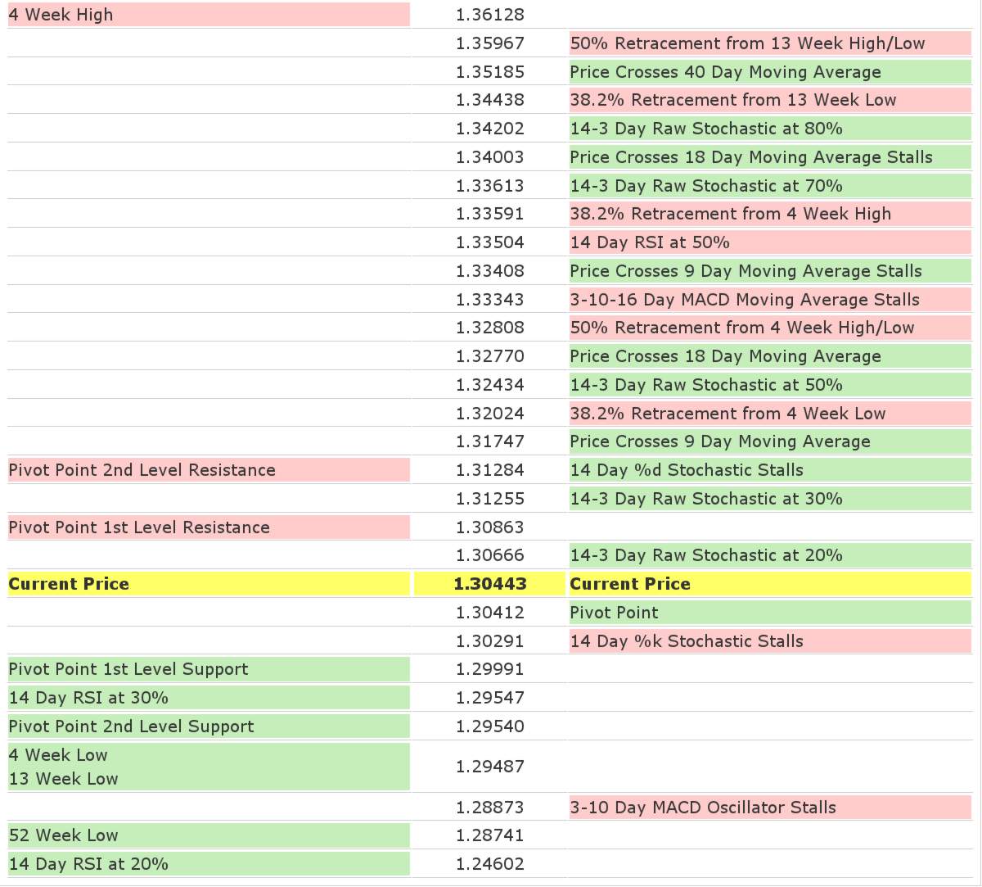This screenshot has height=887, width=982.
Task: Click '3-10-16 Day MACD Moving Average Stalls'
Action: pyautogui.click(x=745, y=300)
